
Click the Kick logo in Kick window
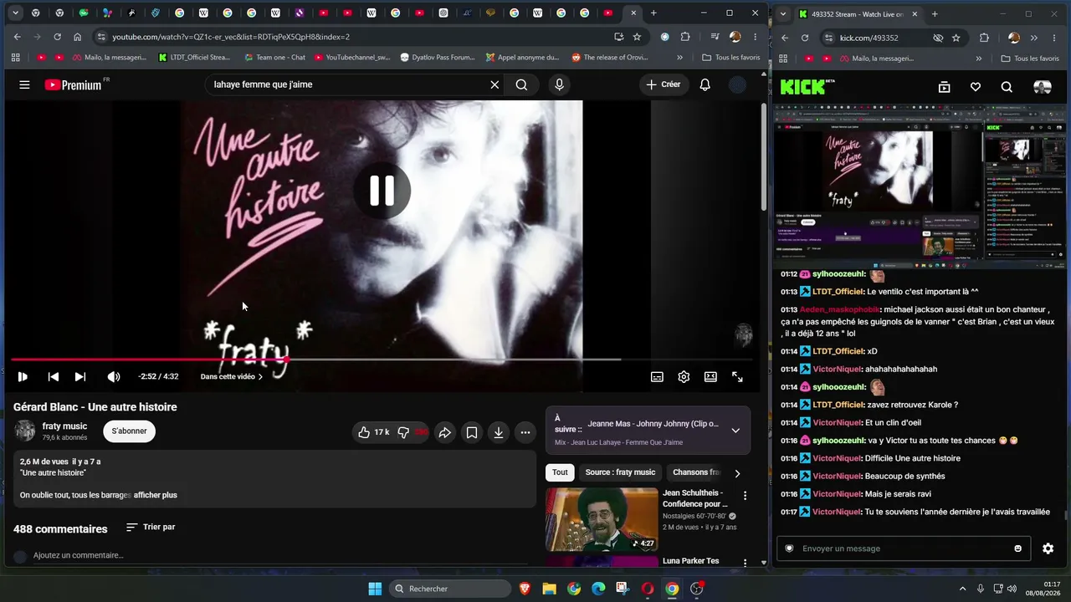[x=807, y=87]
